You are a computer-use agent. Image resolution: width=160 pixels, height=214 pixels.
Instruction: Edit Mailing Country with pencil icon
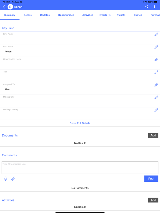pos(156,110)
